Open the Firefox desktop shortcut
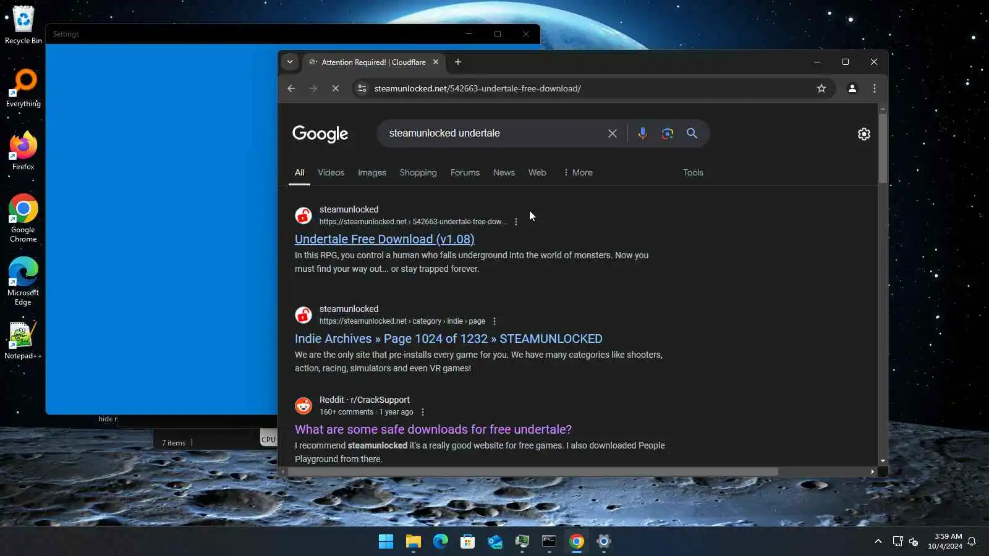This screenshot has height=556, width=989. click(x=23, y=151)
